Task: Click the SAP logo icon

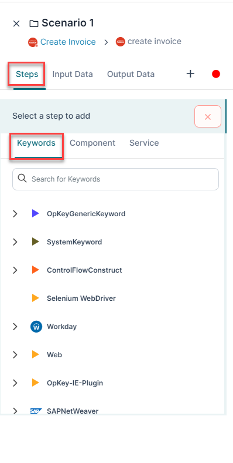Action: click(36, 411)
